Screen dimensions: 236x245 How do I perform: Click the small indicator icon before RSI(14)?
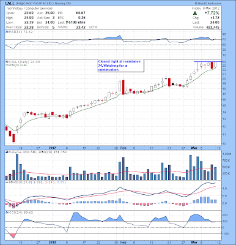click(6, 32)
